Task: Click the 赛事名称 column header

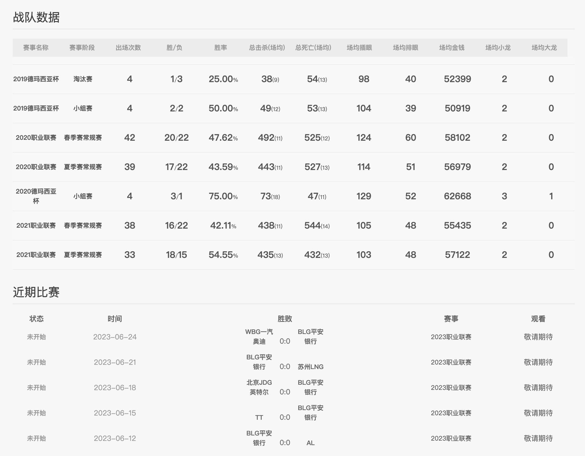Action: pyautogui.click(x=36, y=47)
